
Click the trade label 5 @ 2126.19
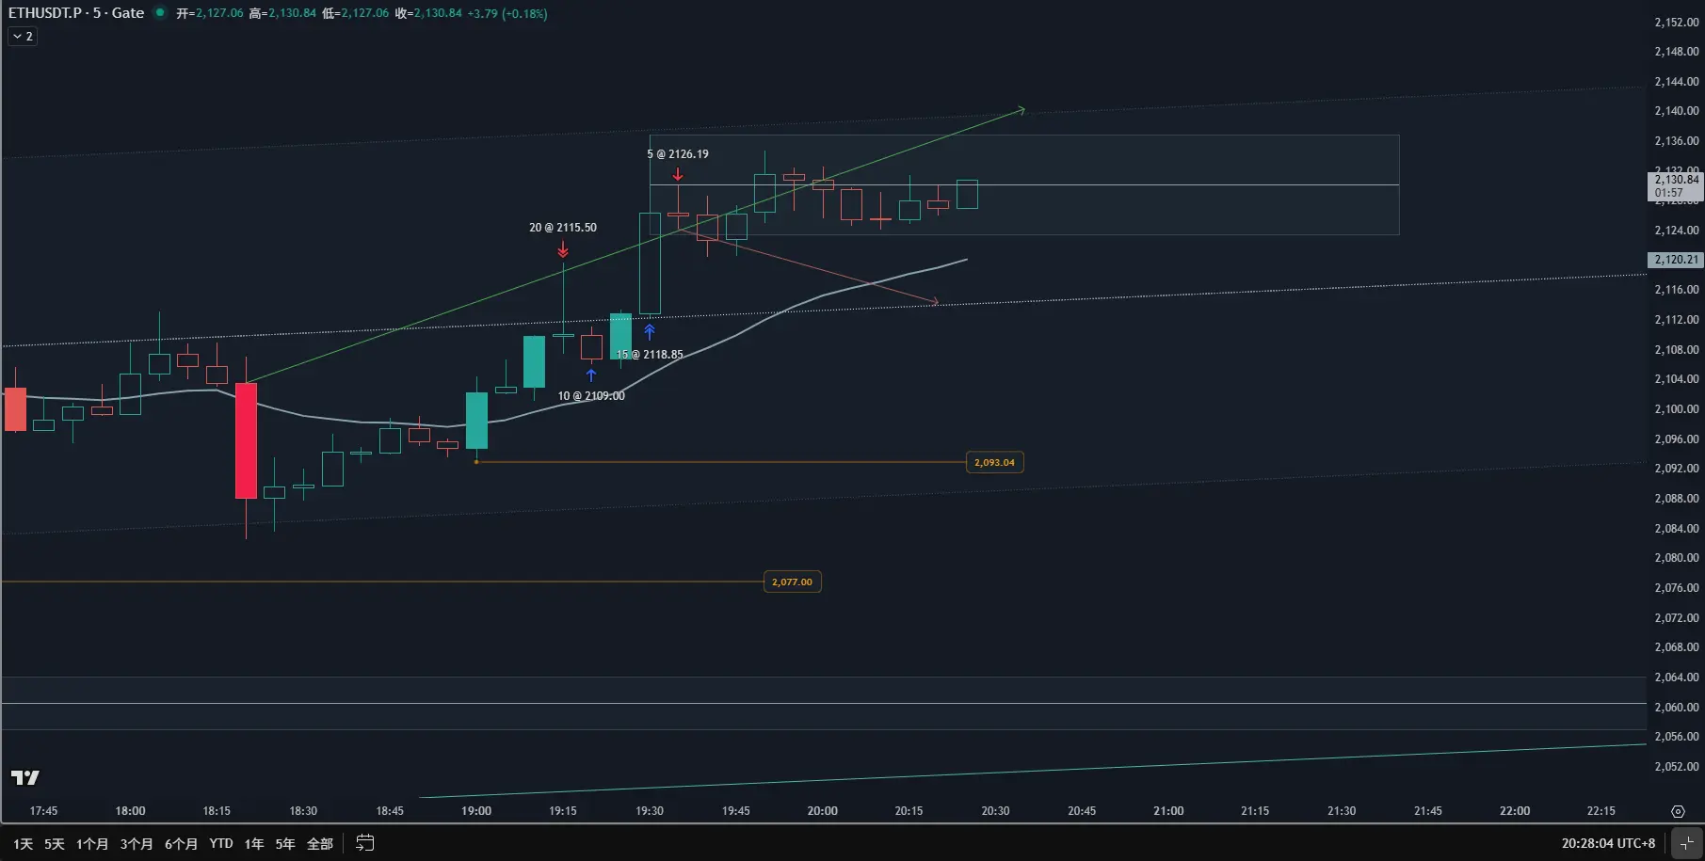click(678, 154)
